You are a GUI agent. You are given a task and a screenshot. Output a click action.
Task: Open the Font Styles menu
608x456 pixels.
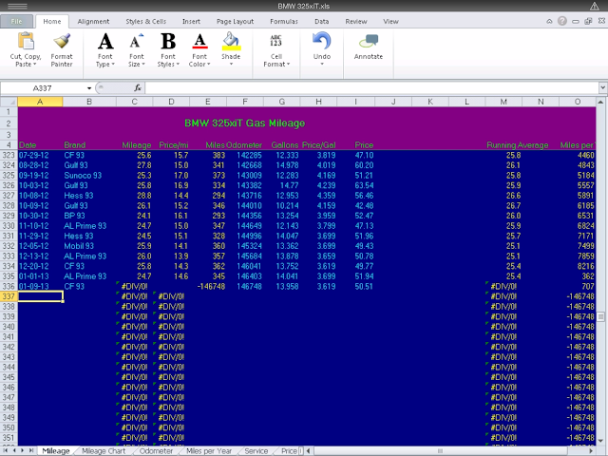(x=168, y=49)
